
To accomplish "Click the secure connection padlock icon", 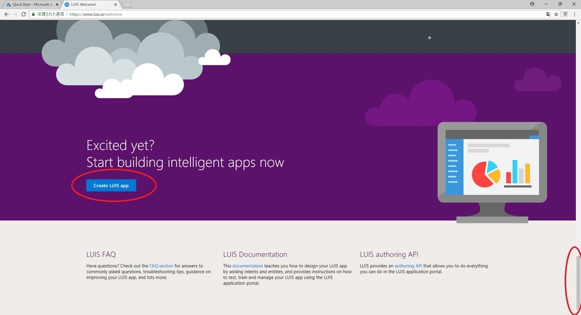I will (x=33, y=14).
